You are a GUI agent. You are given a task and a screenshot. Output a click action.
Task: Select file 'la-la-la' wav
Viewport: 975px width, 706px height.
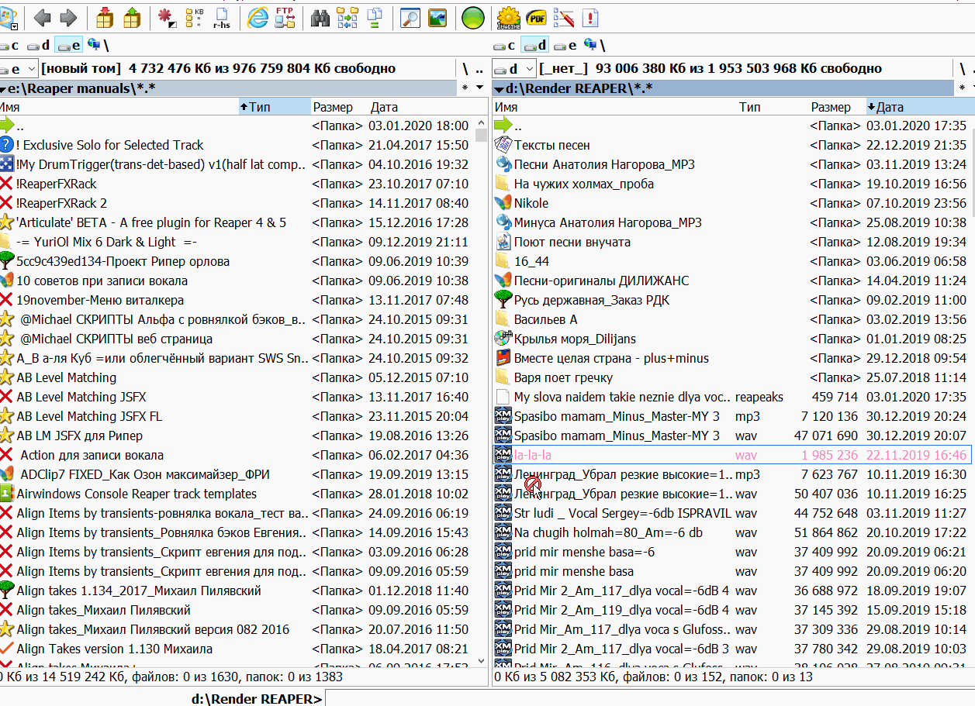(x=731, y=455)
